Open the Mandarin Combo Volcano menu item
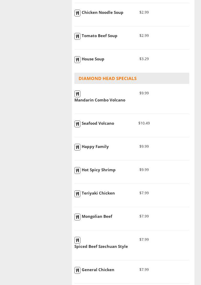 click(x=100, y=100)
